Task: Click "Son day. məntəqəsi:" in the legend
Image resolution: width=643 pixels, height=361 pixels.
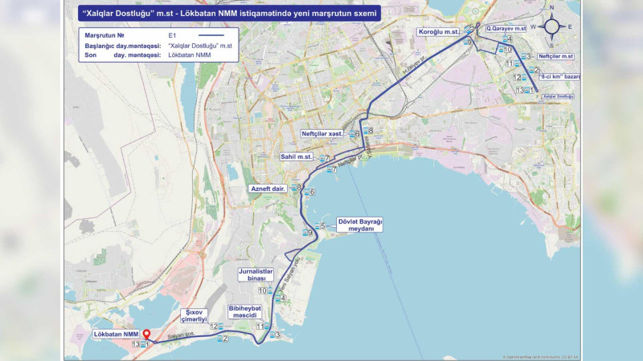Action: pos(123,55)
